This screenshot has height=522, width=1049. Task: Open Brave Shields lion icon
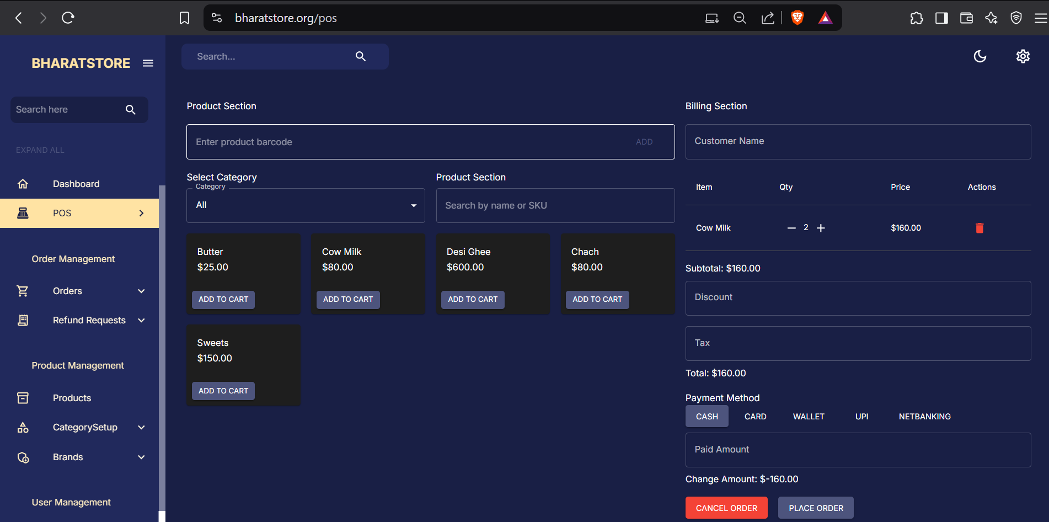(x=797, y=18)
